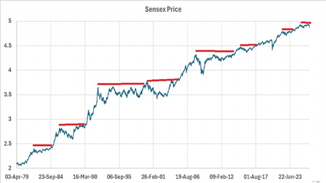Click the red resistance line above 26-Feb-01
The width and height of the screenshot is (326, 183).
click(x=163, y=80)
